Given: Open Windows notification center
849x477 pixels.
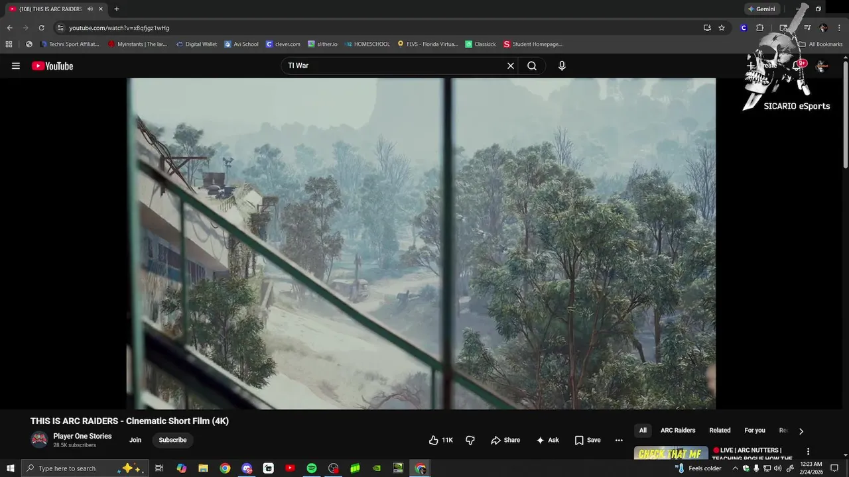Looking at the screenshot, I should pos(834,468).
